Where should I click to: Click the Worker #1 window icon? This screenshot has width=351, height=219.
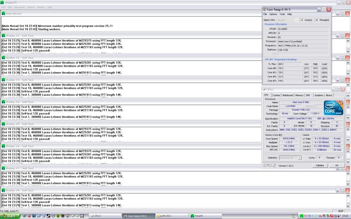pyautogui.click(x=3, y=36)
